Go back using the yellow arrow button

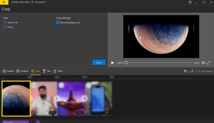click(4, 2)
